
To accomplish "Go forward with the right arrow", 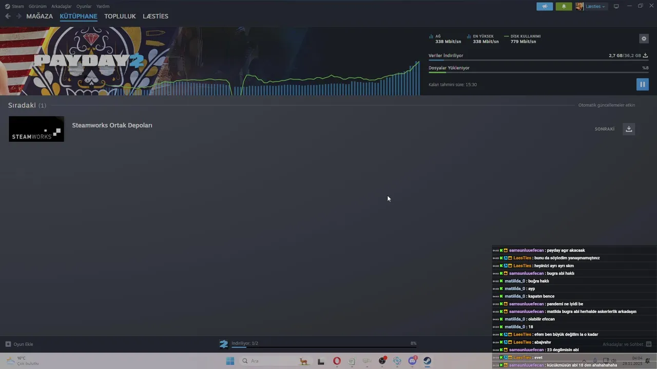I will click(19, 16).
